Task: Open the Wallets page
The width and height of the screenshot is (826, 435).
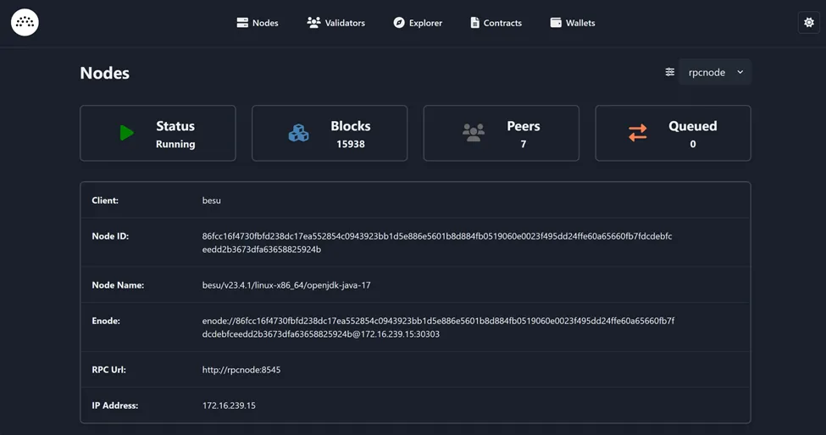Action: pos(573,23)
